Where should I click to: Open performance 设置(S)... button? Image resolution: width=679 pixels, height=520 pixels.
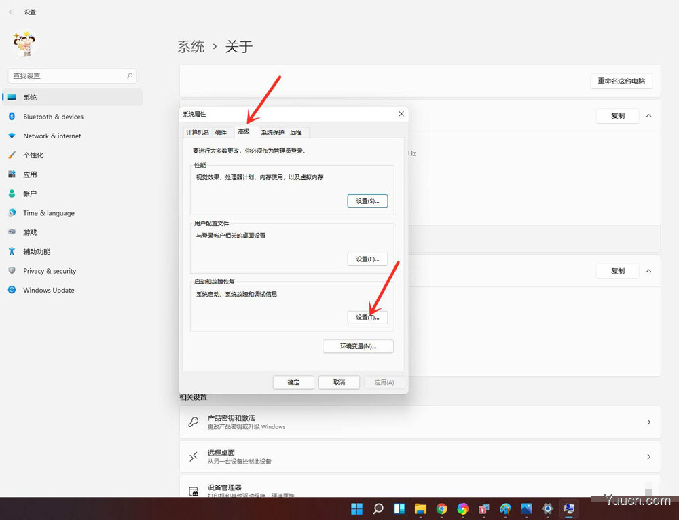tap(367, 201)
